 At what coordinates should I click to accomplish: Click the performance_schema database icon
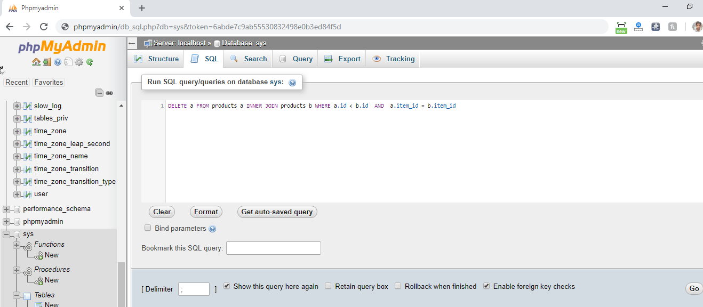(17, 209)
